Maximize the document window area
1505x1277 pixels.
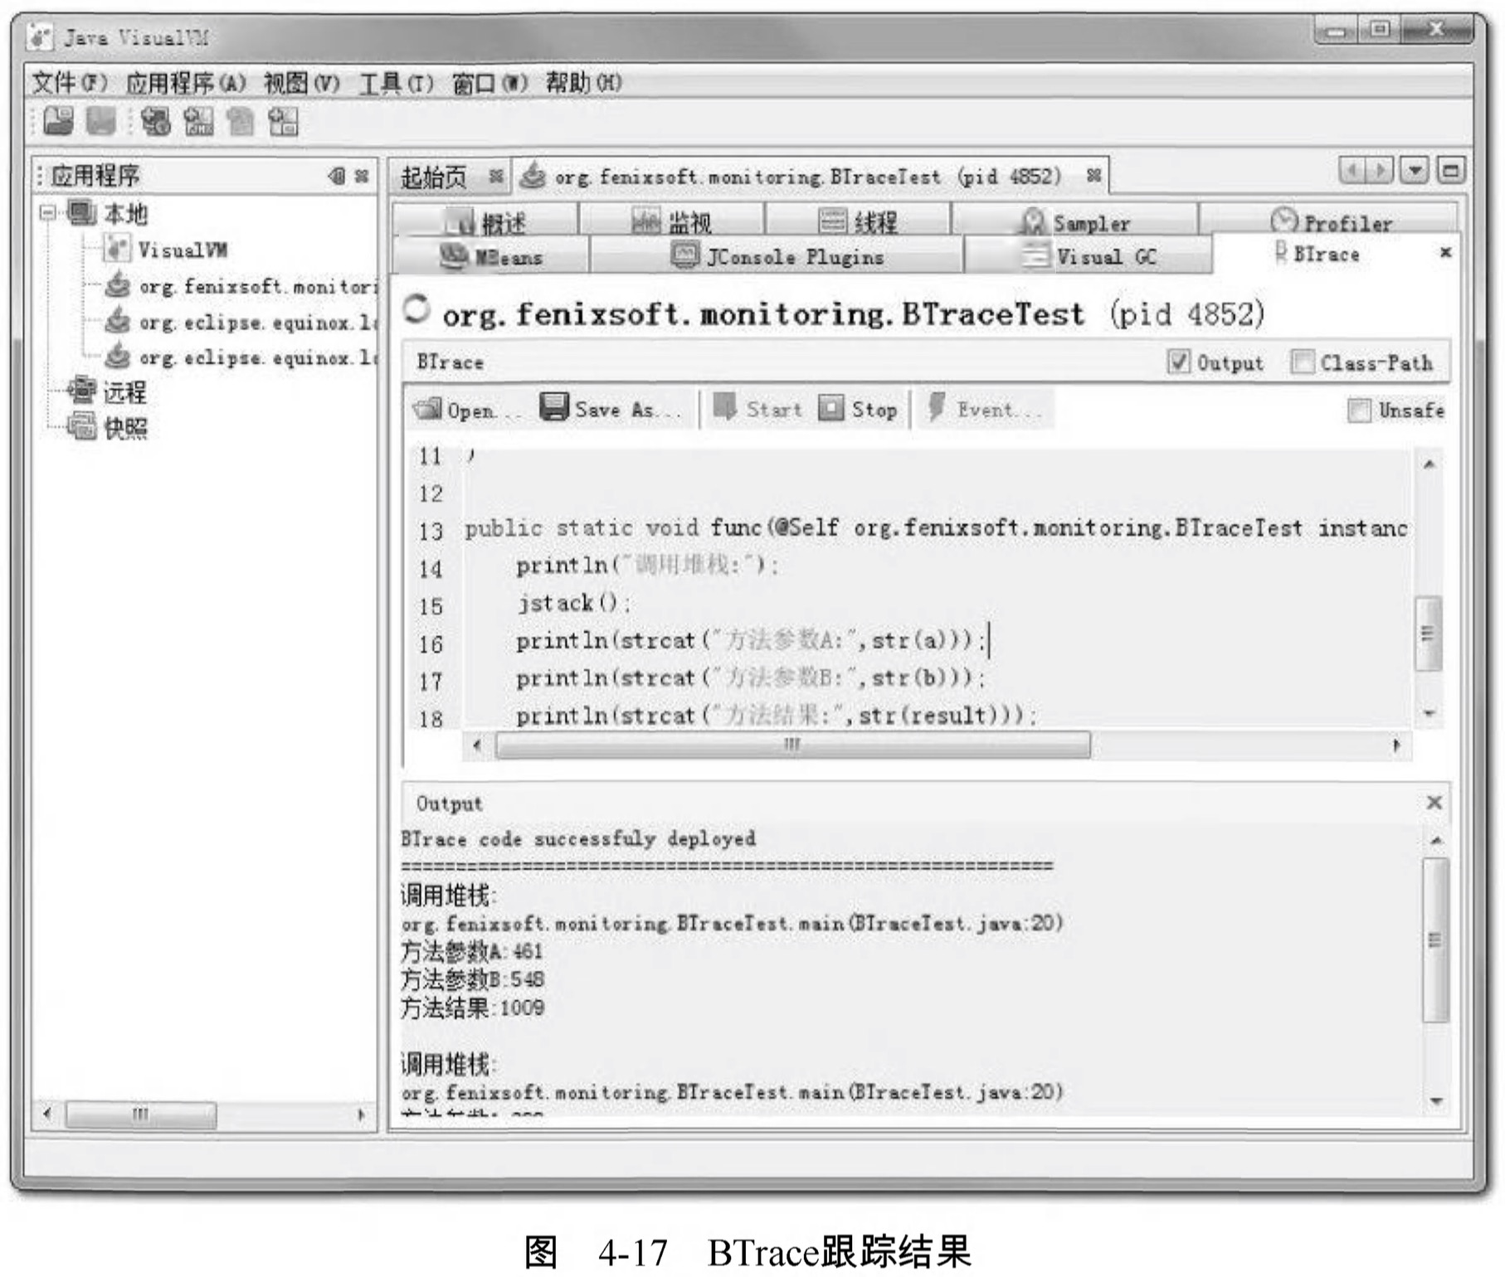coord(1451,170)
